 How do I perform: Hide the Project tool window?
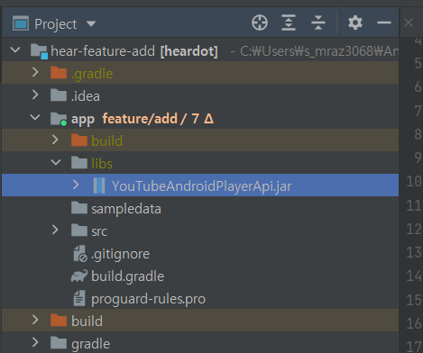[384, 23]
